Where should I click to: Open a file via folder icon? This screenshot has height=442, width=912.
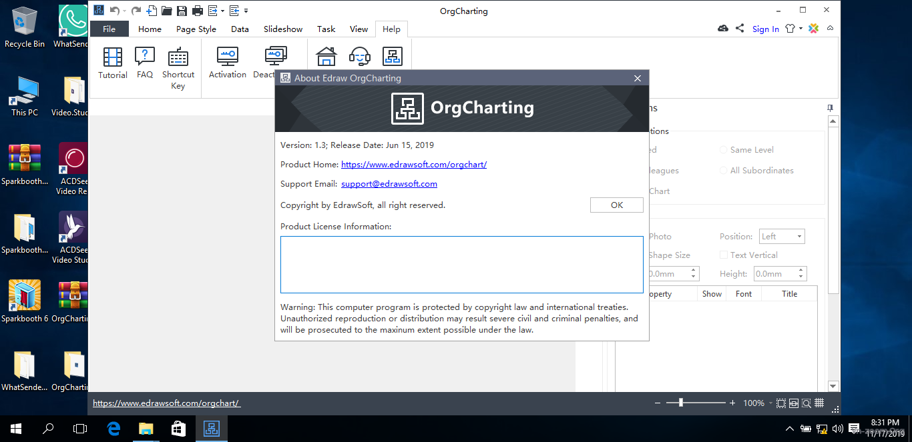(167, 11)
